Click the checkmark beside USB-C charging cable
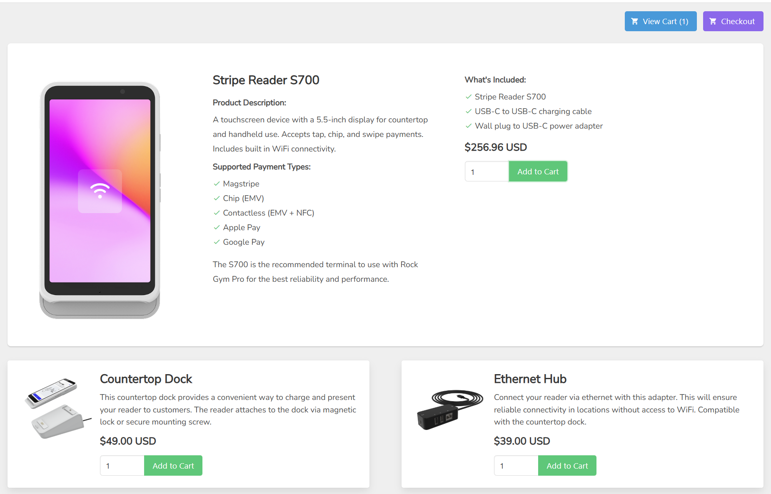771x494 pixels. point(469,111)
